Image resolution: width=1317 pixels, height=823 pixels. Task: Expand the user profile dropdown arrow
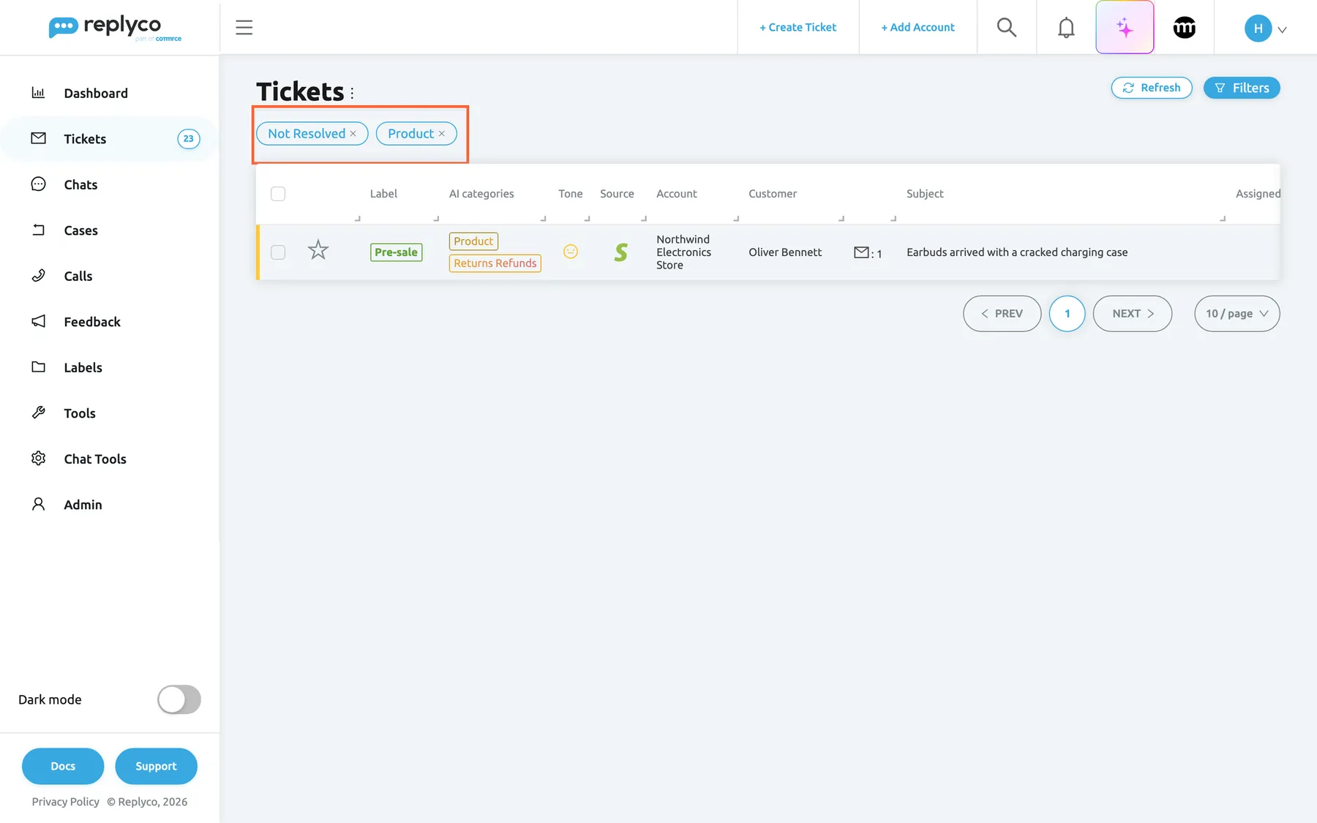point(1282,30)
